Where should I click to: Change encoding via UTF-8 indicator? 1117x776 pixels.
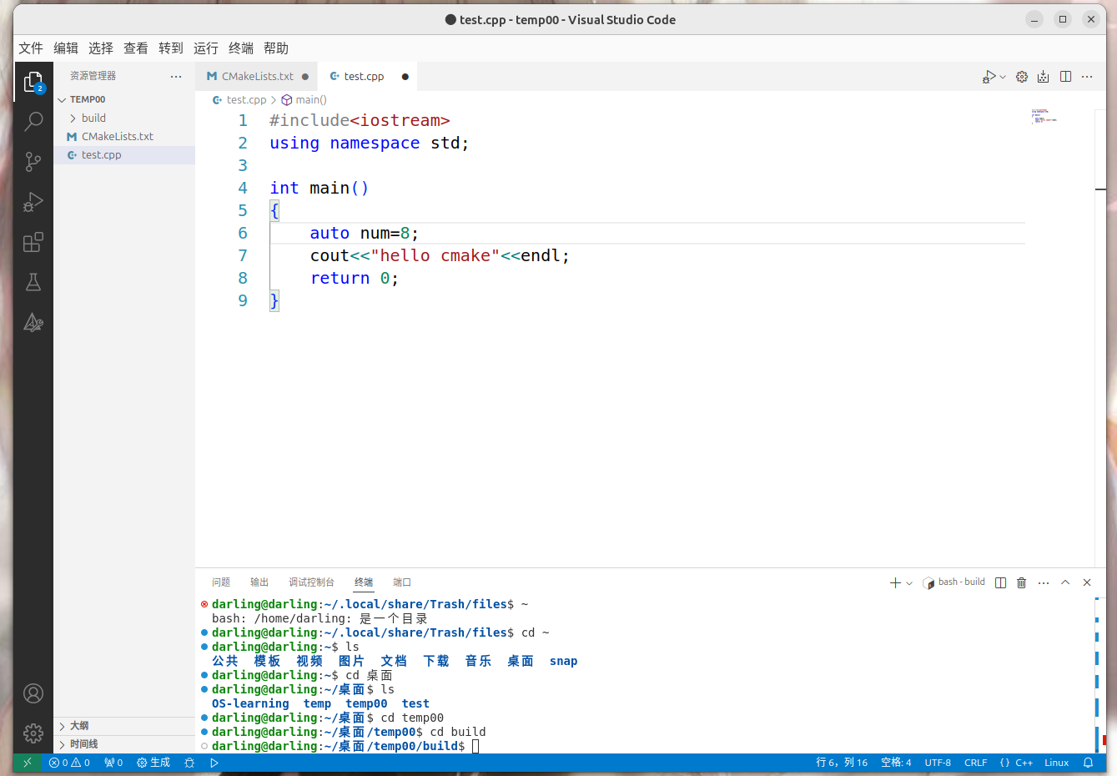[x=938, y=763]
